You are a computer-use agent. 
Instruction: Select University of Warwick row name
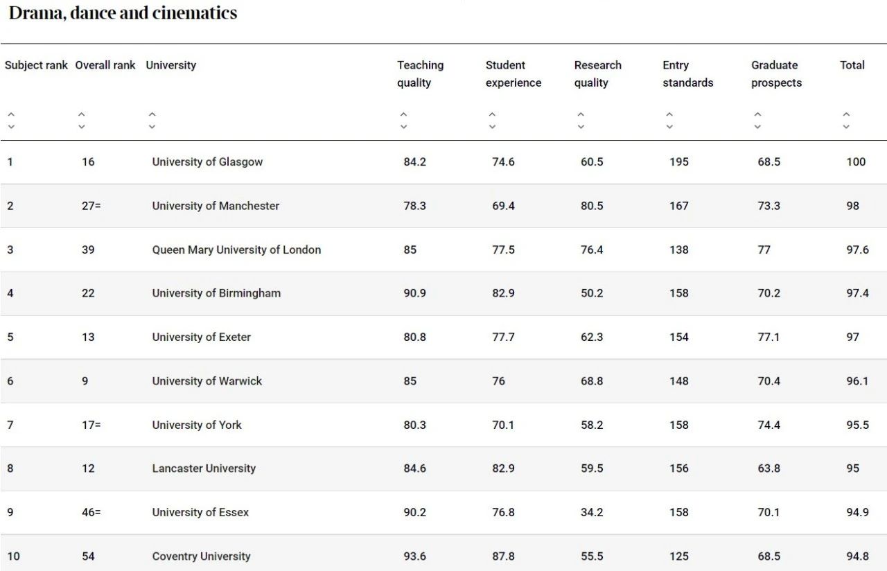207,381
